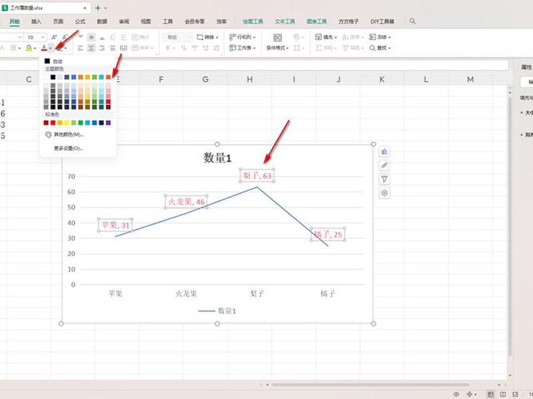
Task: Click the conditional formatting icon
Action: (x=277, y=37)
